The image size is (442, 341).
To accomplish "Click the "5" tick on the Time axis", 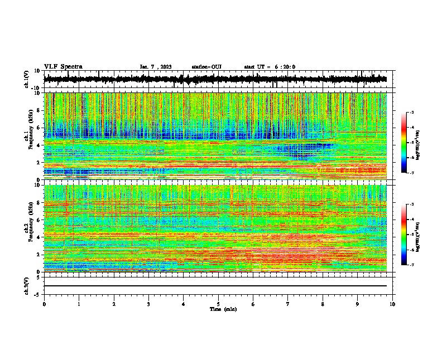I will [218, 304].
